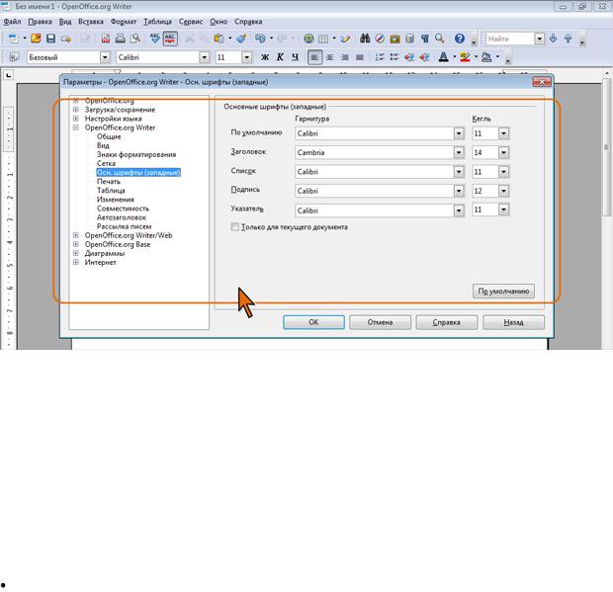This screenshot has width=613, height=592.
Task: Click the Paste clipboard icon
Action: click(x=219, y=39)
